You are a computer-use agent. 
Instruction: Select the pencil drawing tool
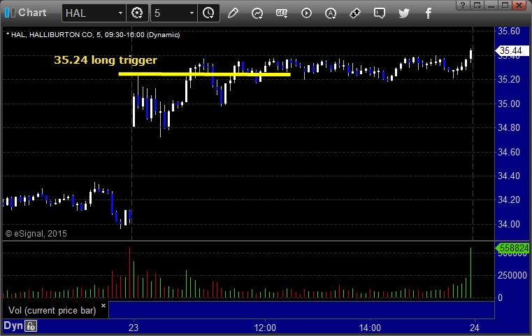pyautogui.click(x=233, y=13)
